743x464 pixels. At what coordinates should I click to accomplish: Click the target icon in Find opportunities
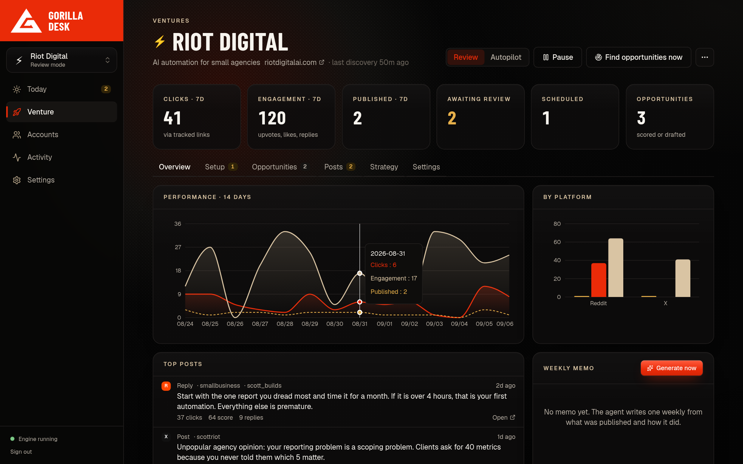click(599, 57)
